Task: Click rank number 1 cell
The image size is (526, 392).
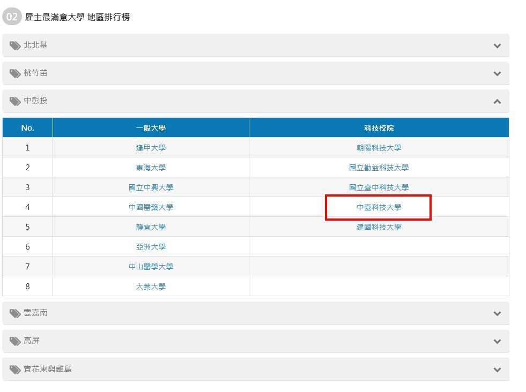Action: [x=27, y=147]
